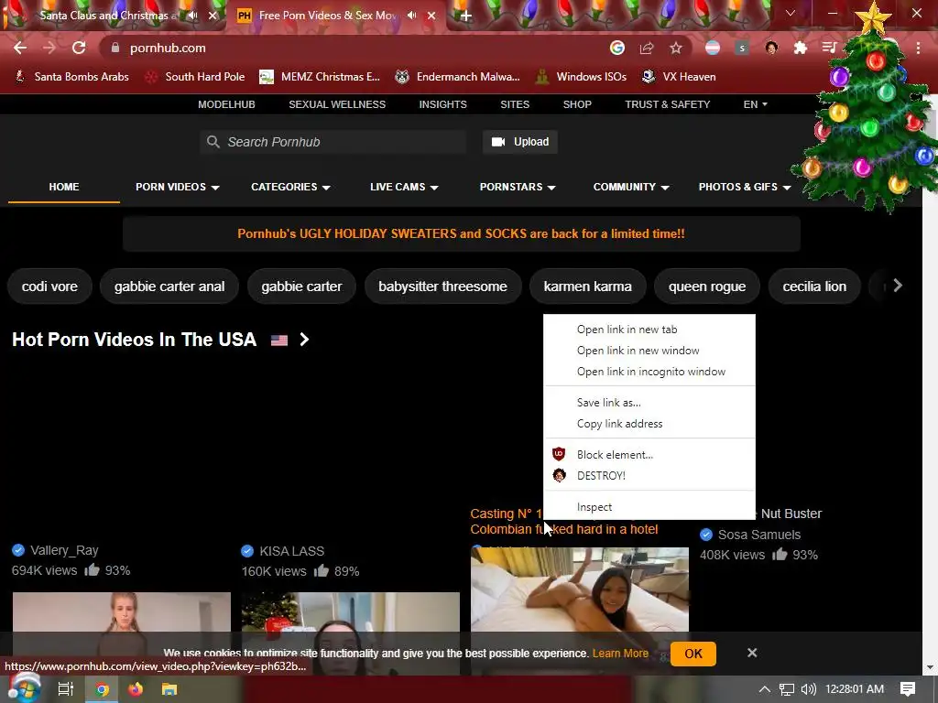
Task: Click the address bar URL
Action: click(168, 48)
